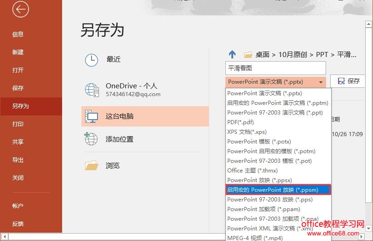Choose PowerPoint 97-2003 模板 (*.pot)

click(278, 161)
